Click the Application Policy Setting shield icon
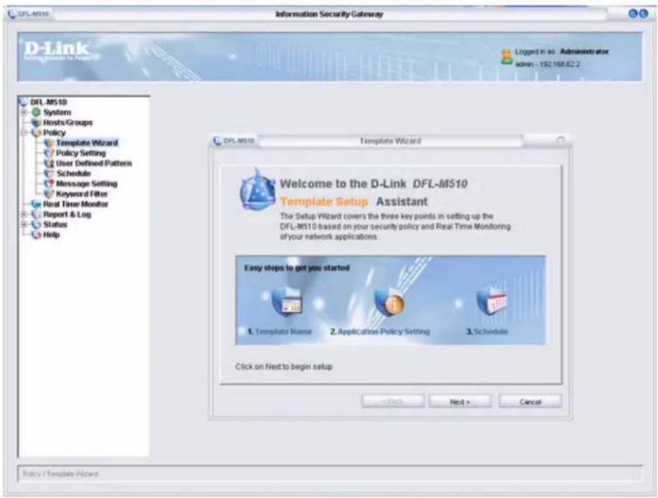 click(390, 302)
